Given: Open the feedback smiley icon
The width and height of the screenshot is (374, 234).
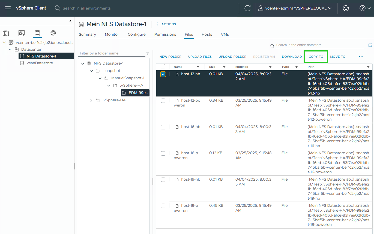Looking at the screenshot, I should pos(346,8).
